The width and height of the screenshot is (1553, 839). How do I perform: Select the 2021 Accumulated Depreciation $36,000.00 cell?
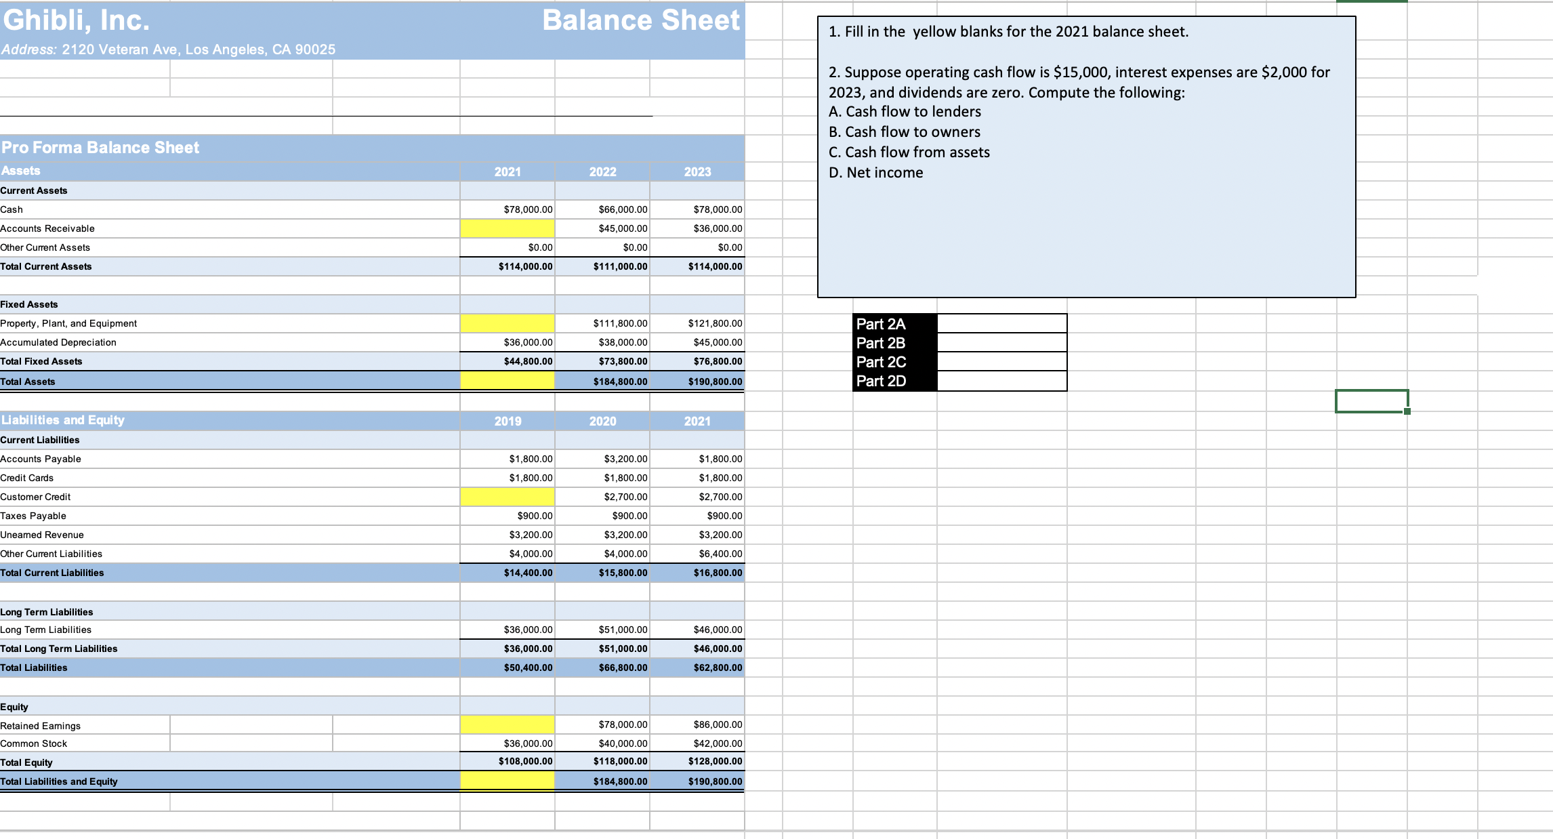click(508, 342)
